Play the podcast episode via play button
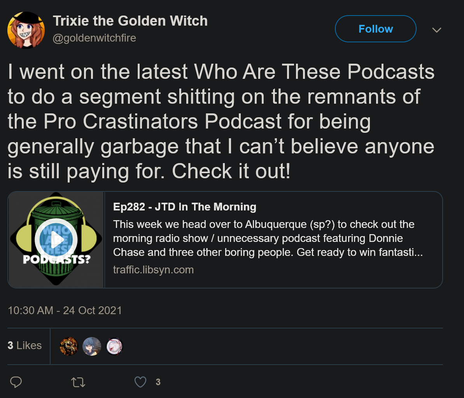This screenshot has width=464, height=398. click(x=56, y=240)
